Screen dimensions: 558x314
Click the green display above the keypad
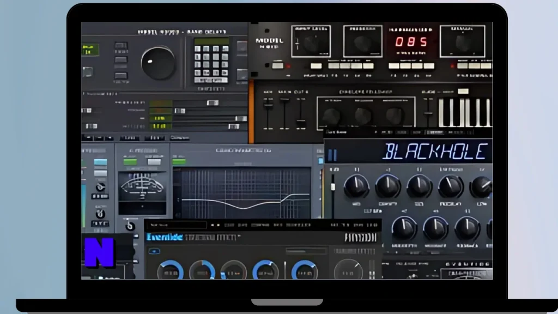(x=211, y=41)
